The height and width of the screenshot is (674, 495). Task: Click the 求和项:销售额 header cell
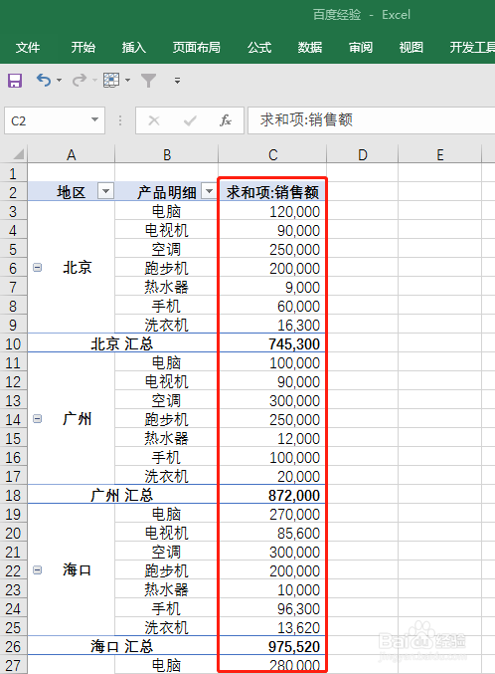272,192
